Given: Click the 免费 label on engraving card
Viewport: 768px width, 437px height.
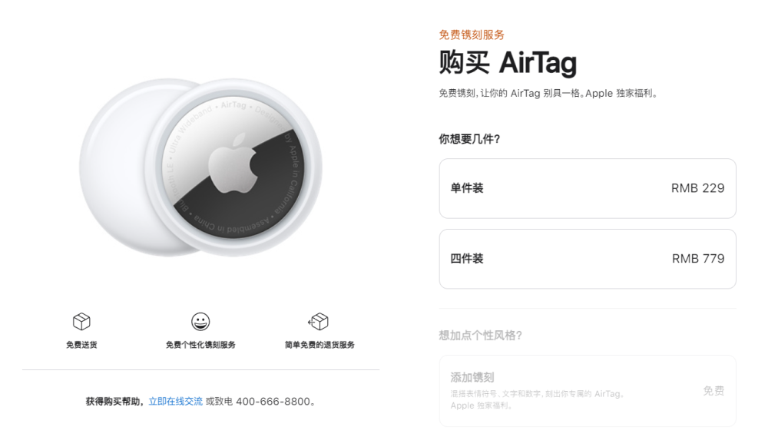Looking at the screenshot, I should point(713,390).
